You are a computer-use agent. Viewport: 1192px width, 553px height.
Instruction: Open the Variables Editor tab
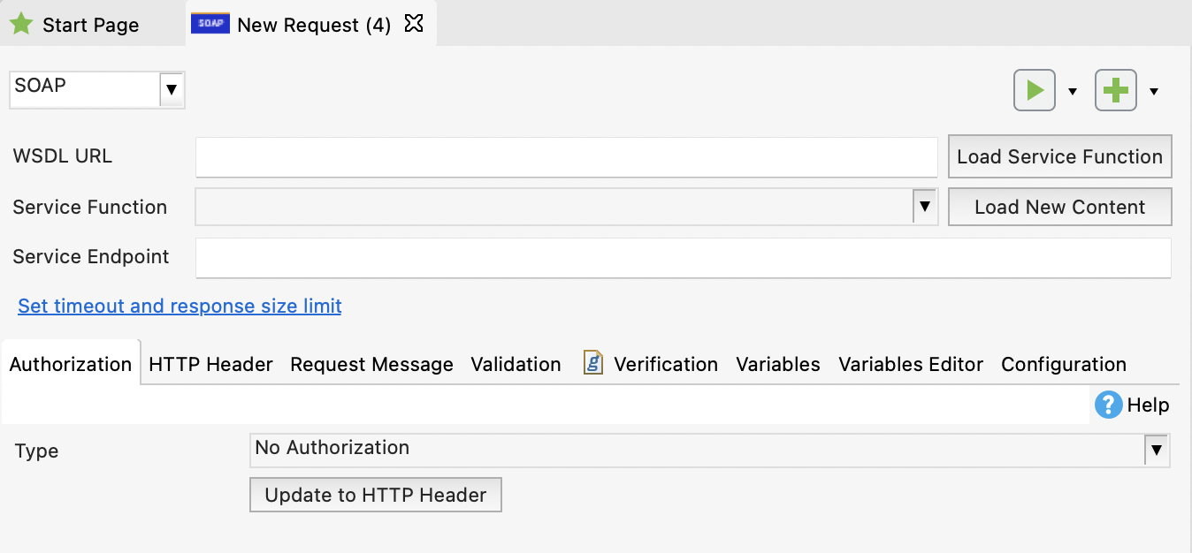click(x=910, y=364)
